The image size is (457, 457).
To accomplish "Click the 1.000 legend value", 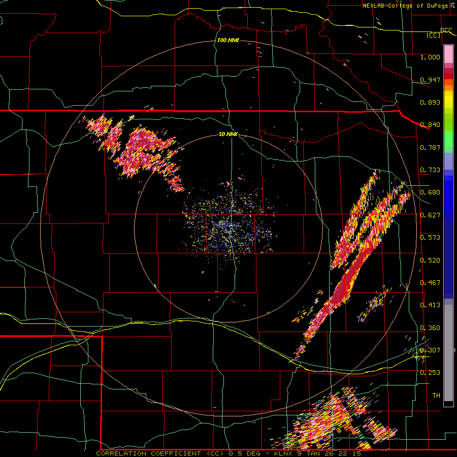I will [430, 57].
